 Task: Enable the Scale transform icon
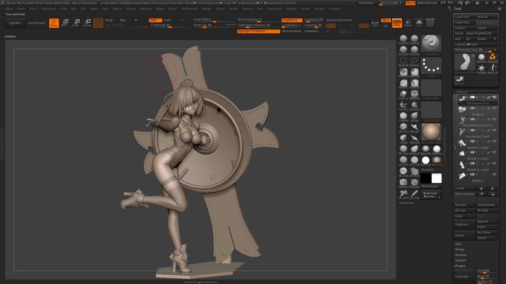click(75, 23)
